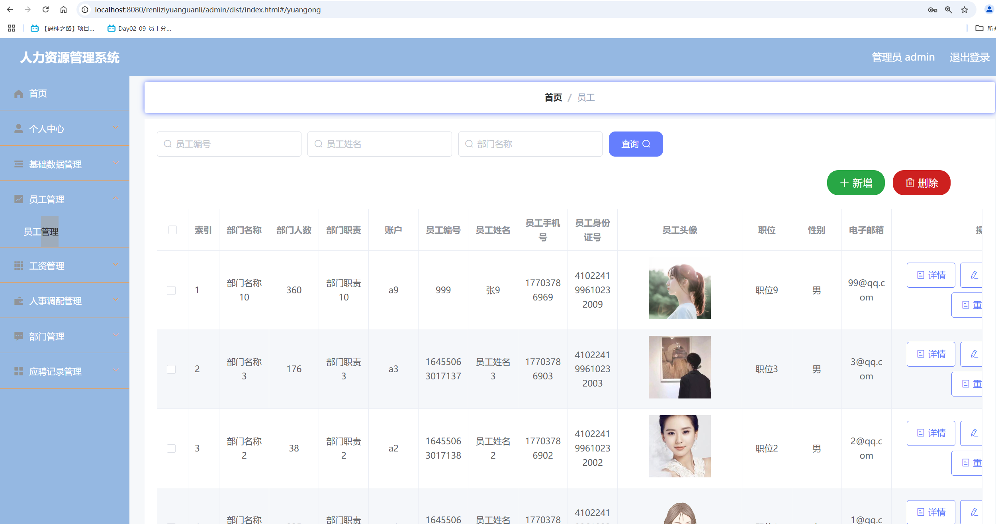Image resolution: width=996 pixels, height=524 pixels.
Task: Click the 工资管理 grid icon
Action: pos(19,266)
